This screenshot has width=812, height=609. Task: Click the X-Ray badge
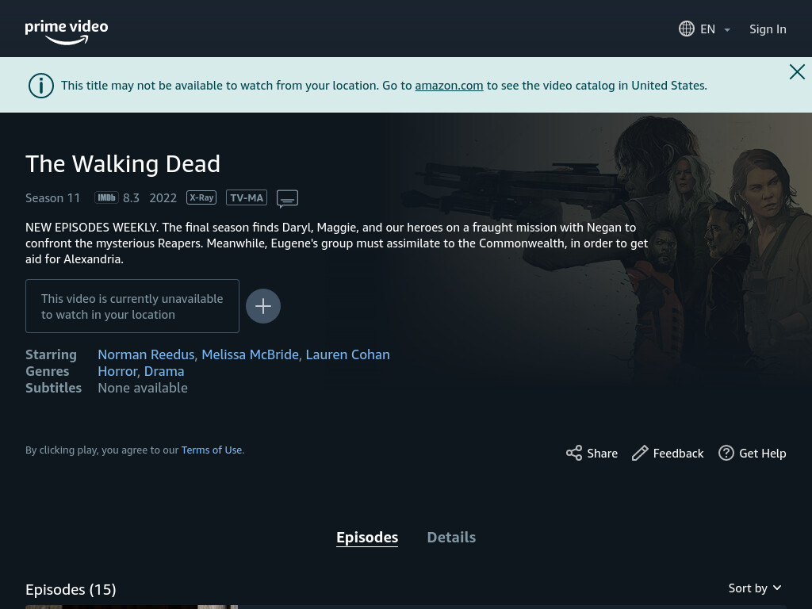[201, 197]
